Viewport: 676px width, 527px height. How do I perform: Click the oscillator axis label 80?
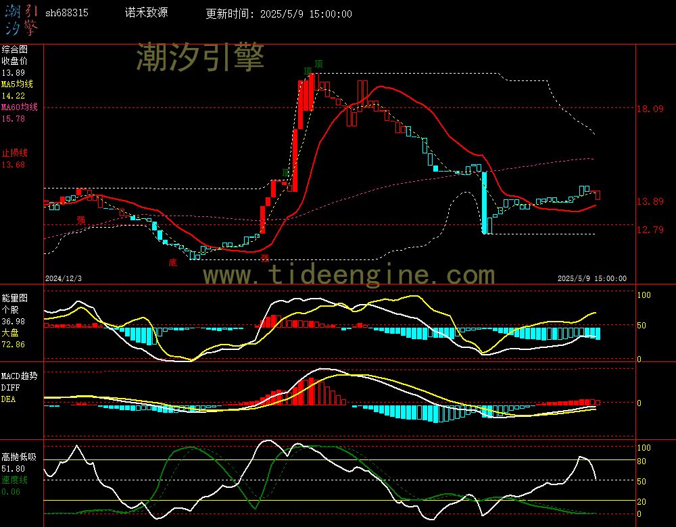coord(642,461)
